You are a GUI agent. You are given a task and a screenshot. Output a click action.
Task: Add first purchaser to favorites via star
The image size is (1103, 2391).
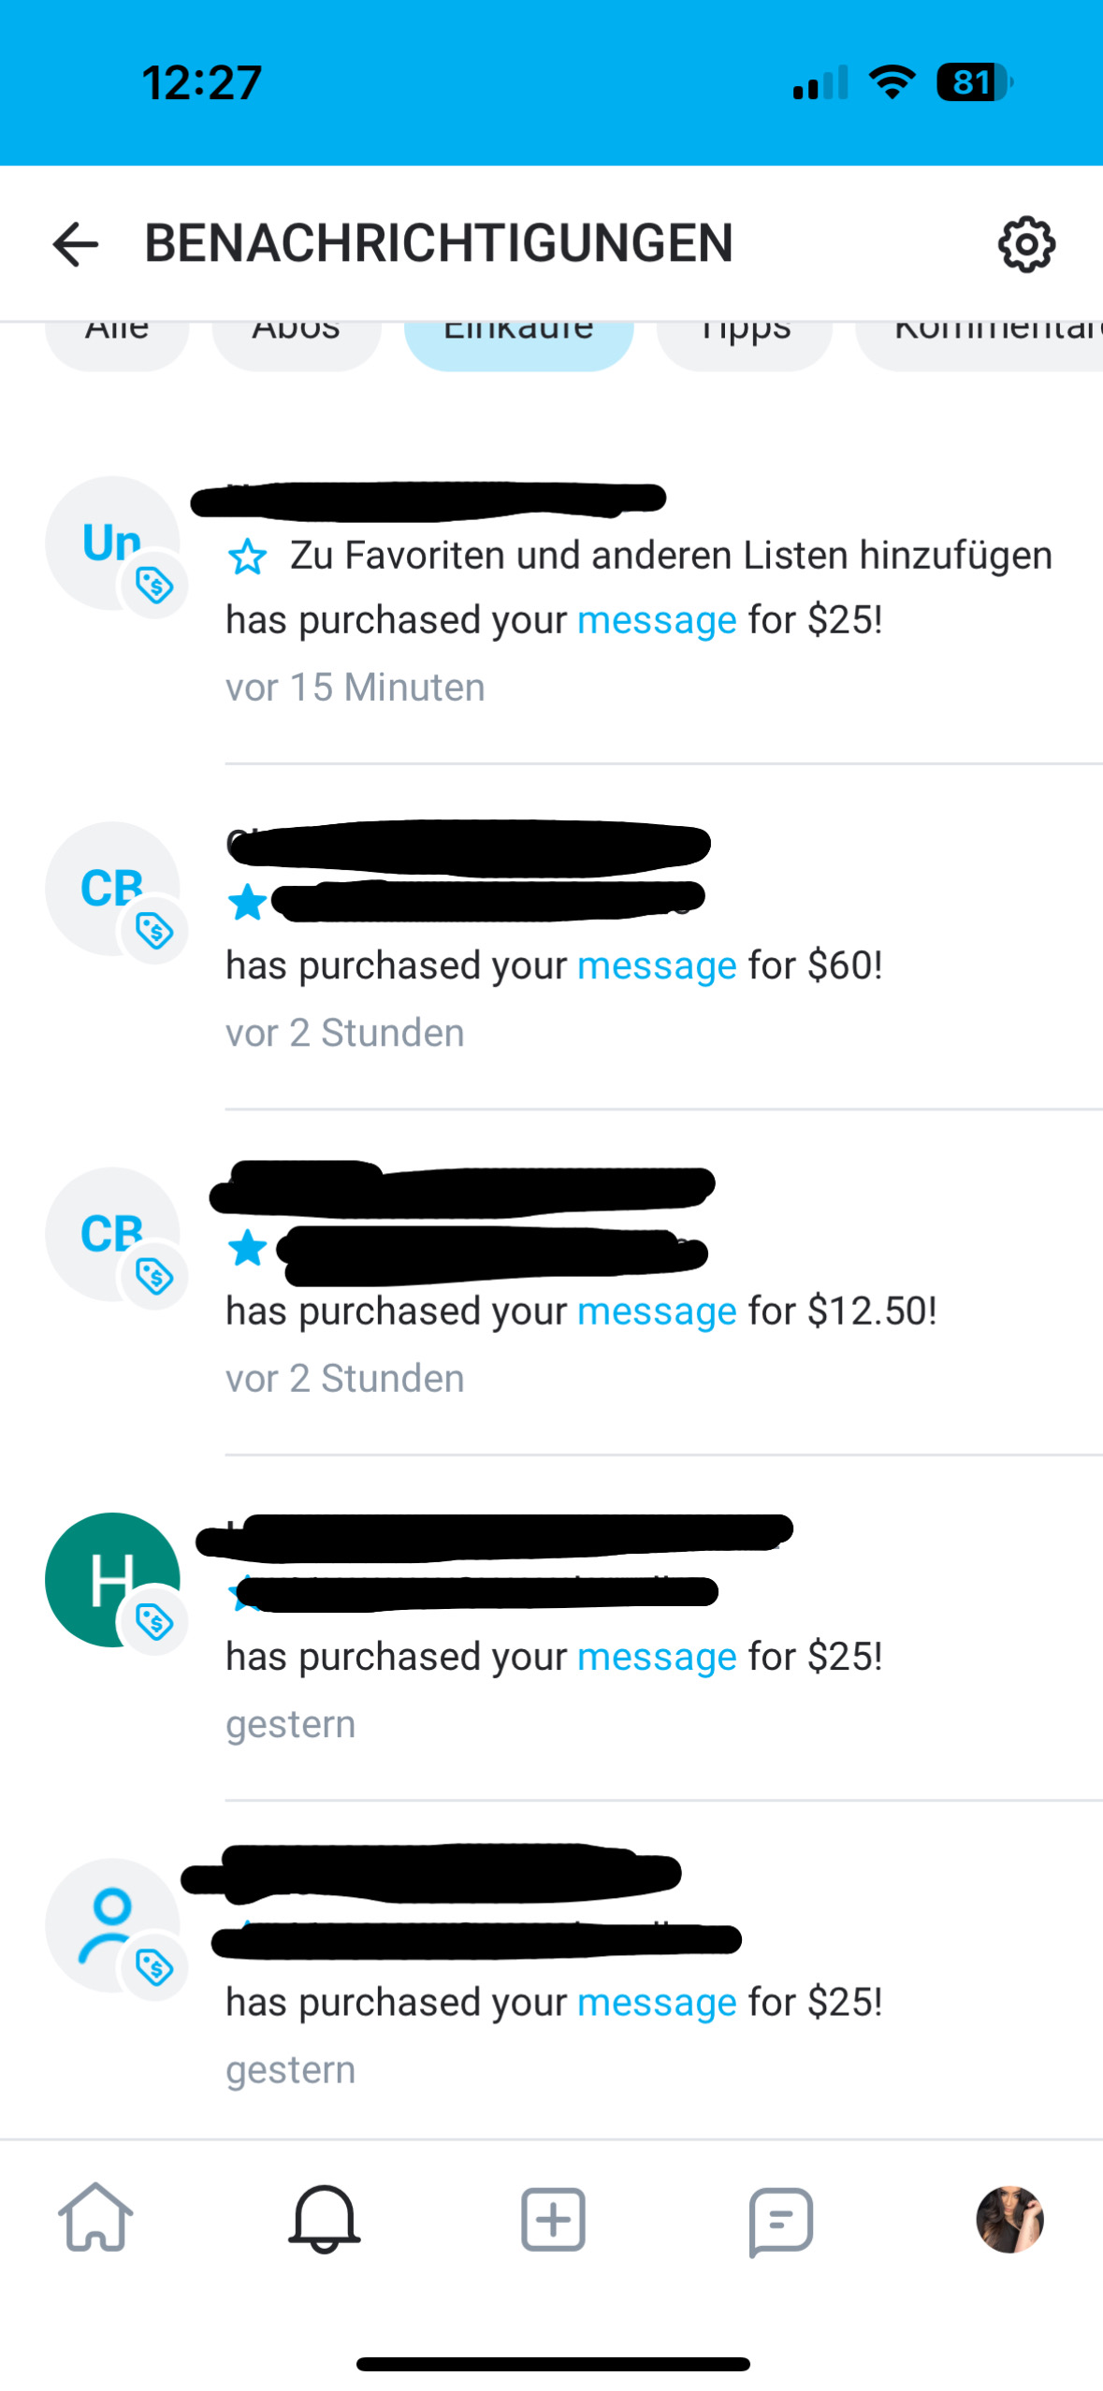tap(248, 557)
